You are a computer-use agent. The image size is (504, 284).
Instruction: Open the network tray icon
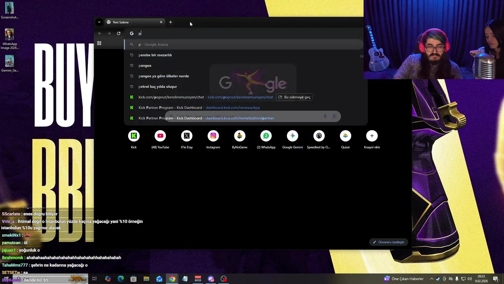coord(463,279)
